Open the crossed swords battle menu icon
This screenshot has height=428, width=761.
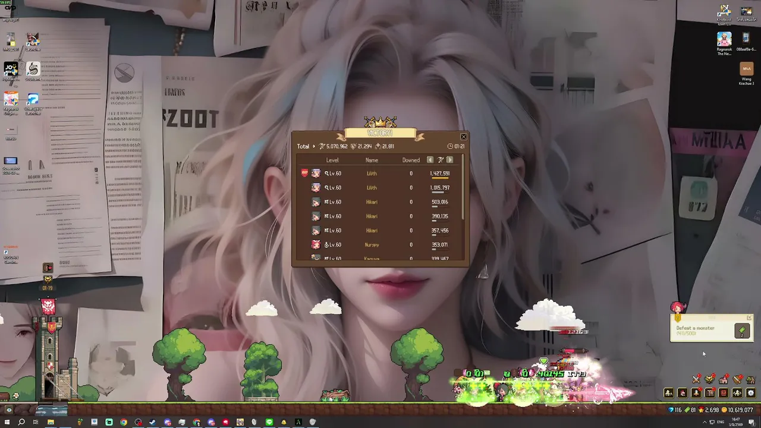[x=697, y=379]
